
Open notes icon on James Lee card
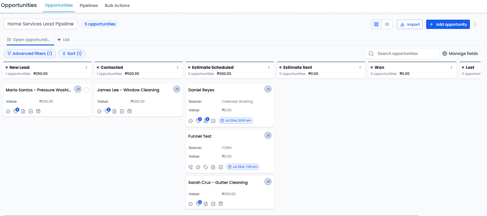(x=114, y=111)
